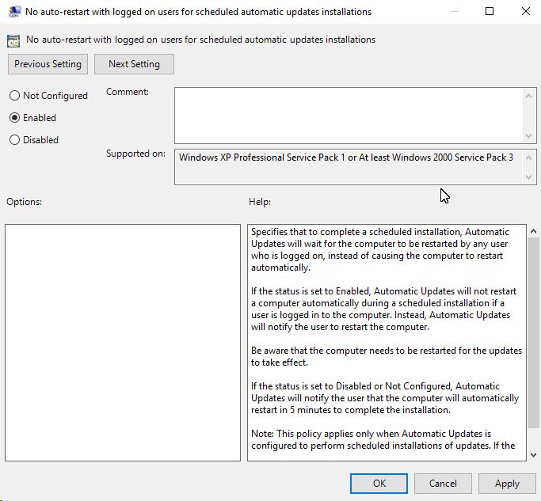Viewport: 541px width, 501px height.
Task: Maximize the policy dialog window
Action: [490, 11]
